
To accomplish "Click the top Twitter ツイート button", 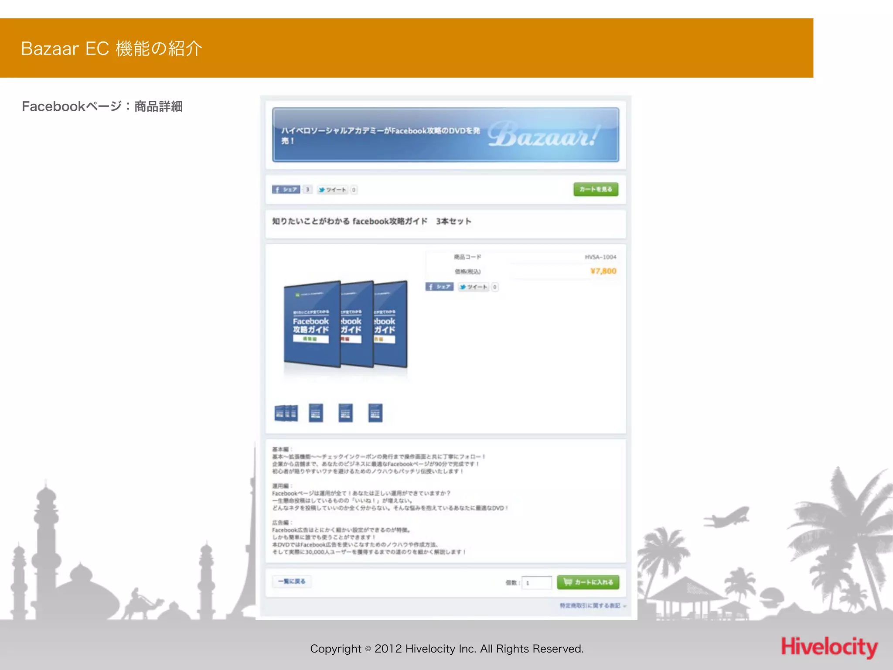I will [332, 190].
